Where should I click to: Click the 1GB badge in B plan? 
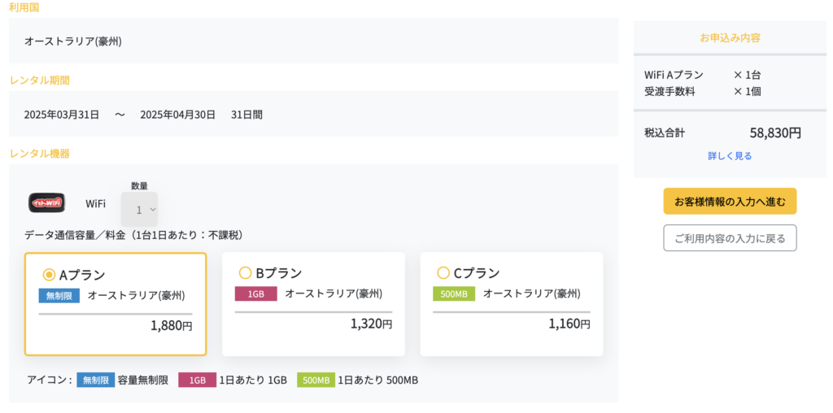coord(255,294)
